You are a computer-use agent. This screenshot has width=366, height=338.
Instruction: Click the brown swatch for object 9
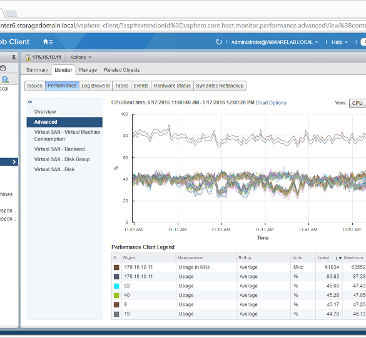tap(116, 305)
